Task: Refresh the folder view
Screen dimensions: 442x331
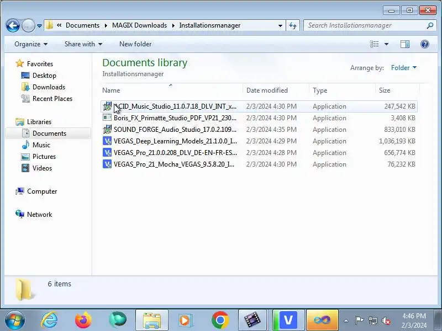Action: [x=293, y=25]
